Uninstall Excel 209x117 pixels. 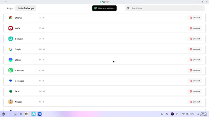(195, 91)
